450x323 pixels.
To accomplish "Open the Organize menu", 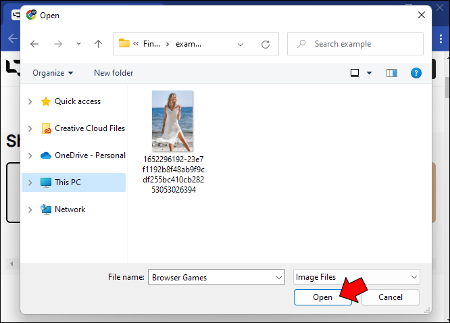I will [x=53, y=73].
